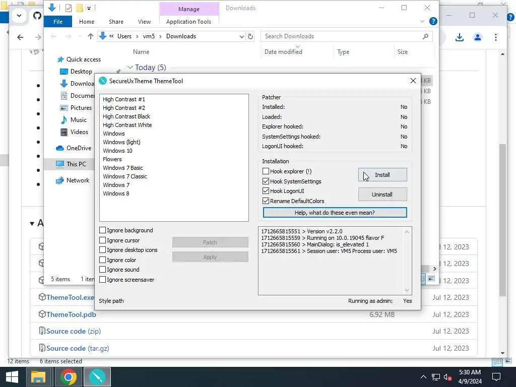The height and width of the screenshot is (387, 516).
Task: Open Music in the navigation pane
Action: (74, 120)
